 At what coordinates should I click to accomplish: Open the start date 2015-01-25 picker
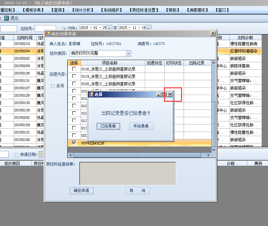tap(110, 28)
